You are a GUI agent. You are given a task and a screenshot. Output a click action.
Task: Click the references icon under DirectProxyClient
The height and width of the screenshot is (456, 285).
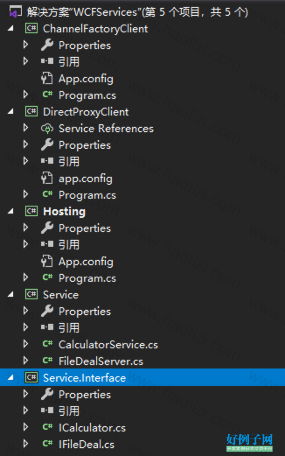coord(47,161)
